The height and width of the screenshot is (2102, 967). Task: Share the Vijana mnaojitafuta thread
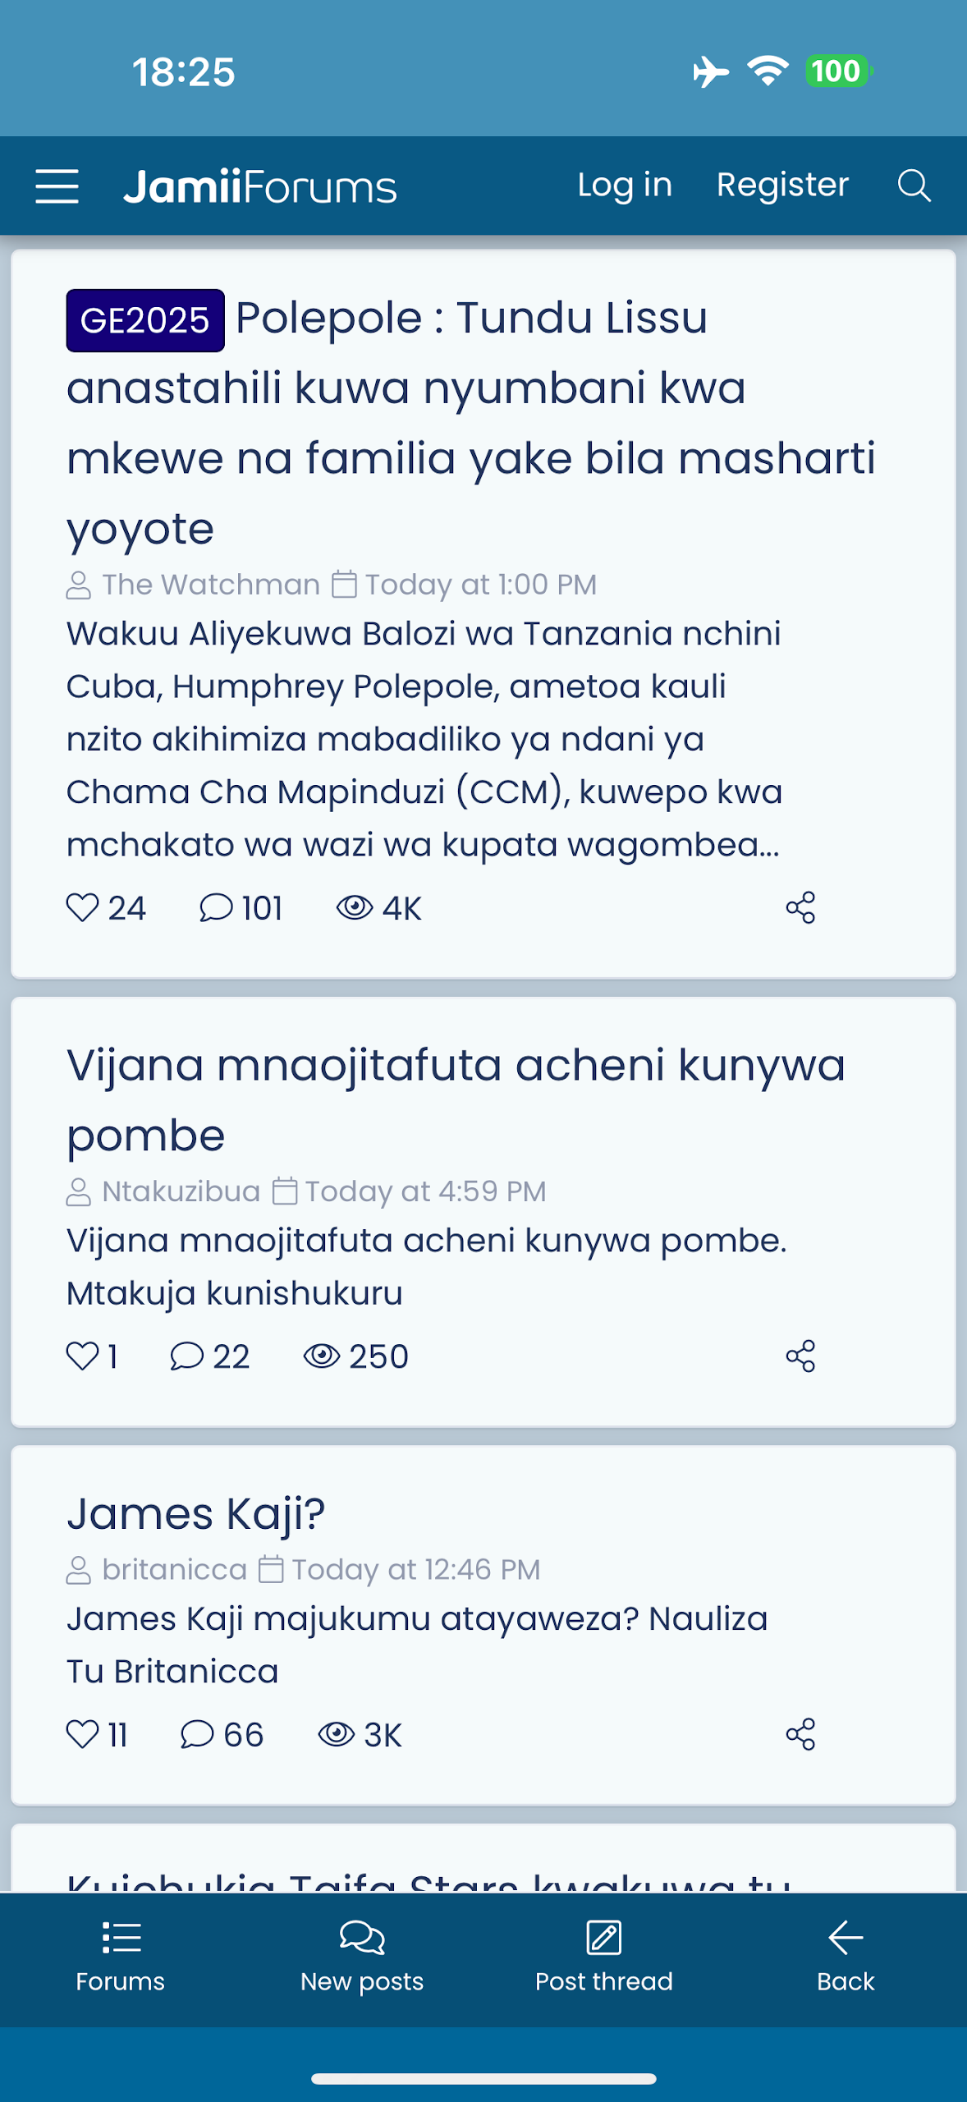pyautogui.click(x=800, y=1356)
